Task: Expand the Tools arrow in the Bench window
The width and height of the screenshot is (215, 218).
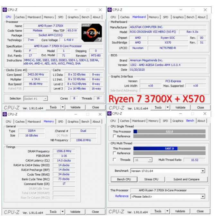Action: pyautogui.click(x=167, y=211)
